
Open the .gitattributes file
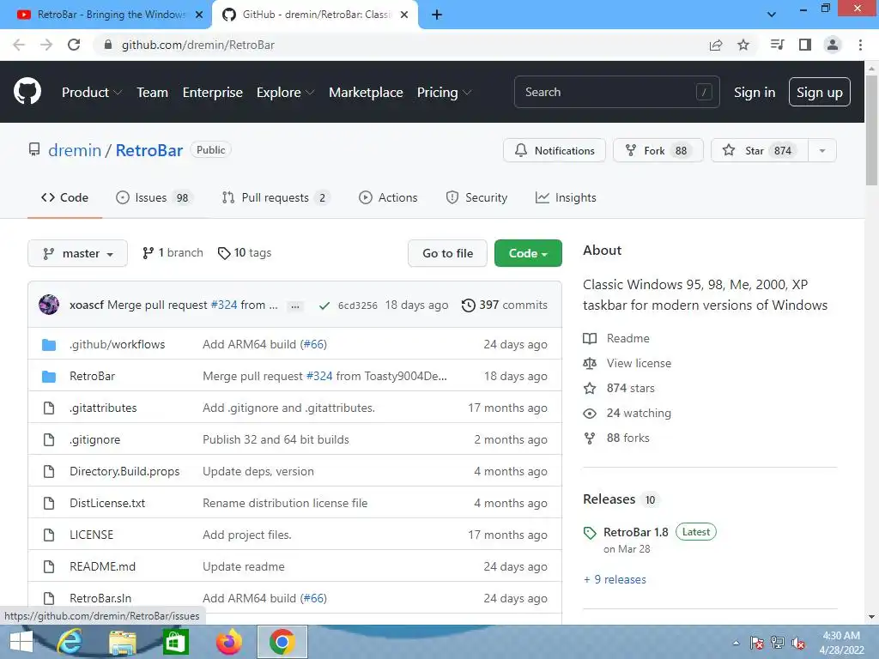point(103,408)
